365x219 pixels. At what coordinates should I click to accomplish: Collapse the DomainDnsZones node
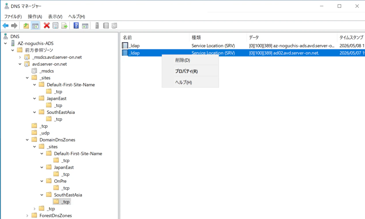(27, 140)
